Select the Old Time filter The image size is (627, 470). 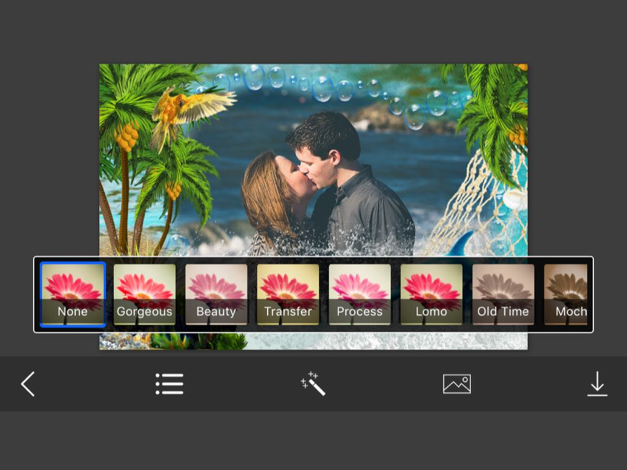503,294
